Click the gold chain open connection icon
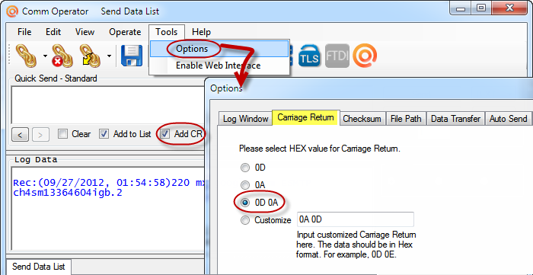This screenshot has height=275, width=533. click(x=27, y=56)
